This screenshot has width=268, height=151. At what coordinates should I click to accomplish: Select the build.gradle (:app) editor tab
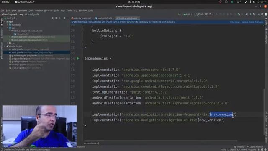point(127,18)
